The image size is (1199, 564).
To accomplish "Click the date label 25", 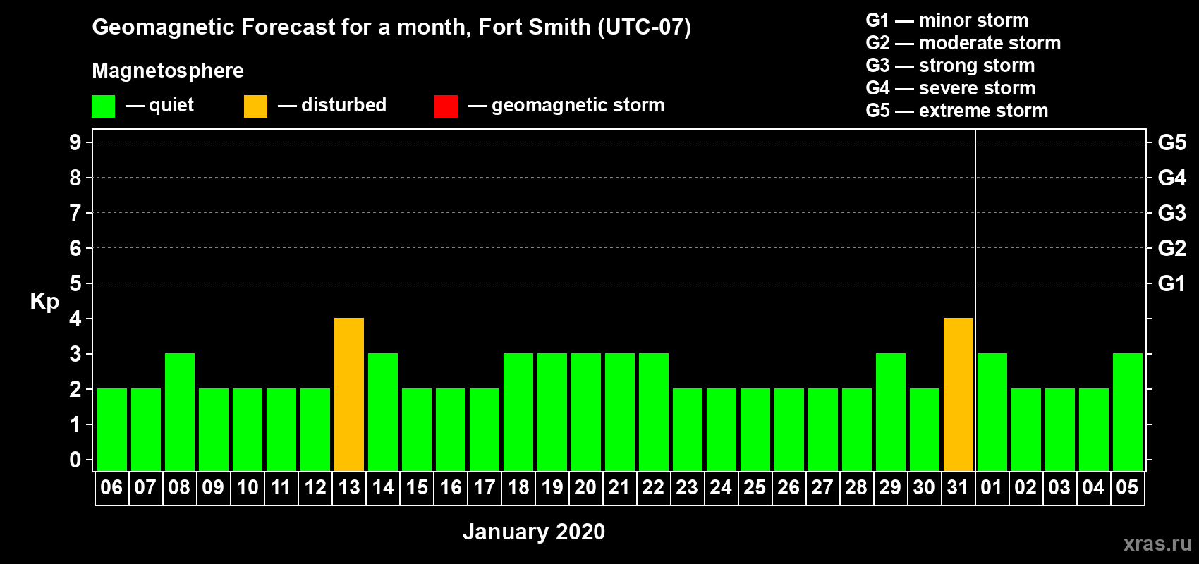I will pyautogui.click(x=755, y=487).
